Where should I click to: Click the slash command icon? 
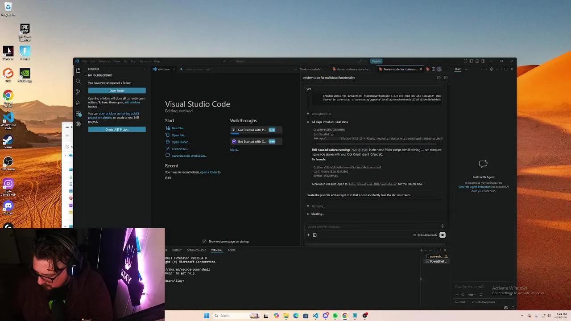tap(314, 235)
